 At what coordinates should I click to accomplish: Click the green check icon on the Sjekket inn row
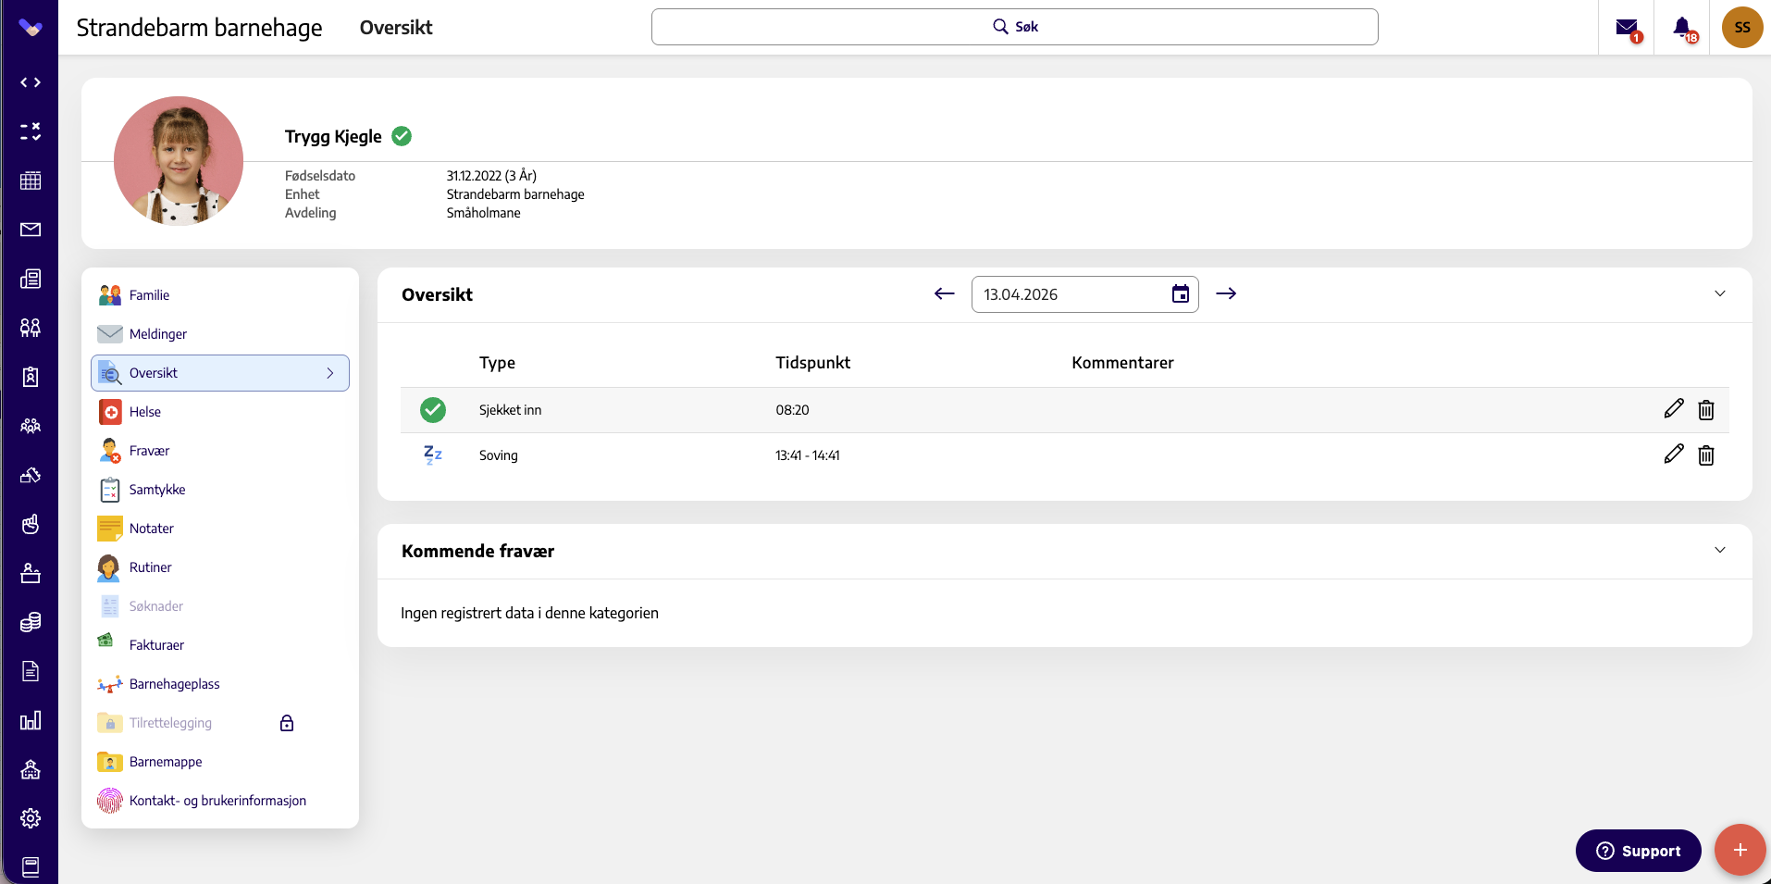tap(433, 409)
